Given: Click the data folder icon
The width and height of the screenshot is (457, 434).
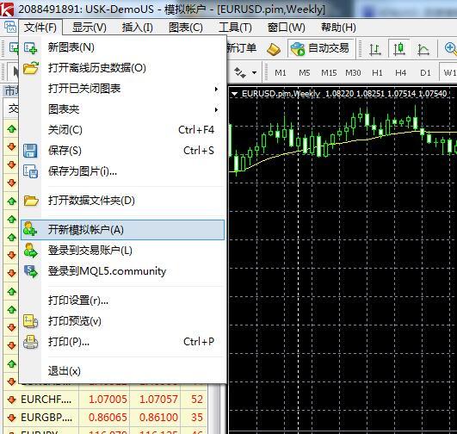Looking at the screenshot, I should (x=31, y=201).
